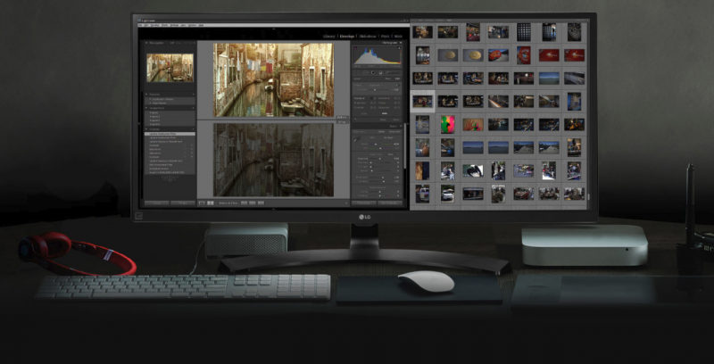Click the Navigator preview thumbnail
The image size is (714, 364).
(x=170, y=68)
